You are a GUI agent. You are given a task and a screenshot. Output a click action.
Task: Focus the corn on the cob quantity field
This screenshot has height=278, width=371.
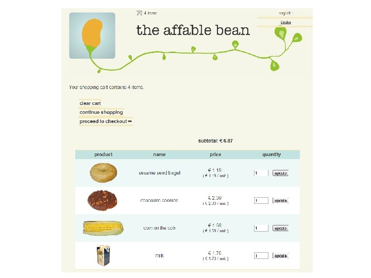pyautogui.click(x=261, y=228)
